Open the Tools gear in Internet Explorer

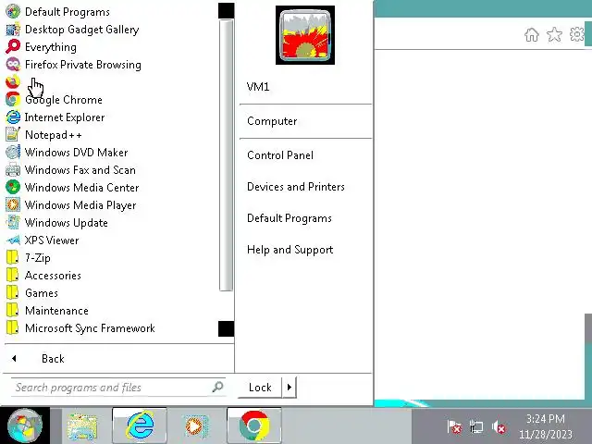click(577, 35)
